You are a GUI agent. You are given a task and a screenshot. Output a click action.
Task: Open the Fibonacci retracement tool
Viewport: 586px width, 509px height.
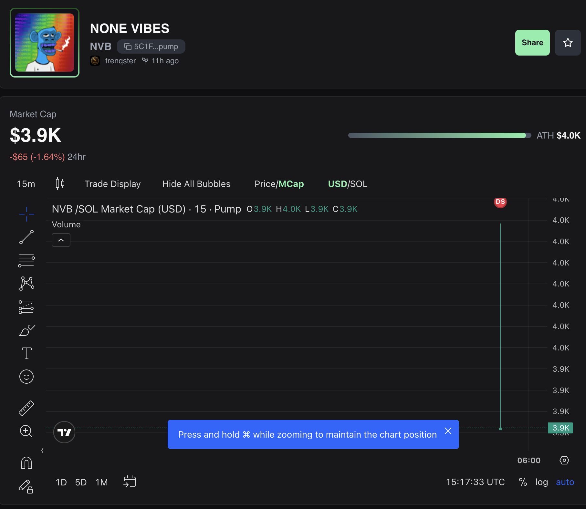click(26, 260)
